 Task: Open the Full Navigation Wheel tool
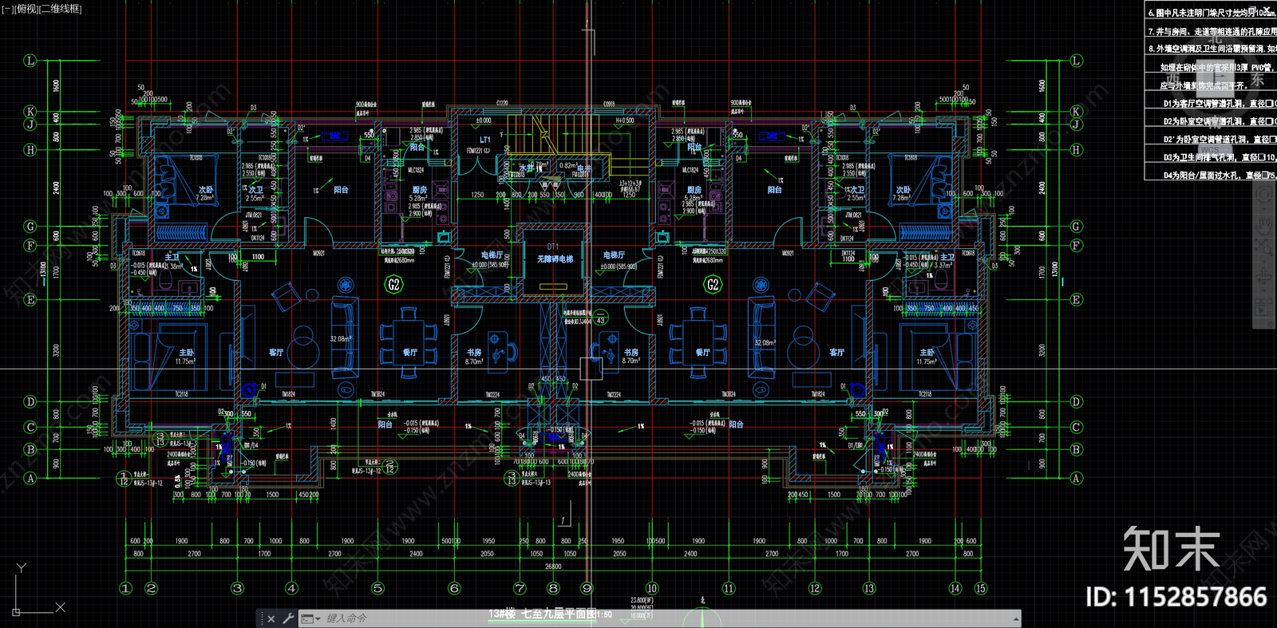(x=1264, y=194)
